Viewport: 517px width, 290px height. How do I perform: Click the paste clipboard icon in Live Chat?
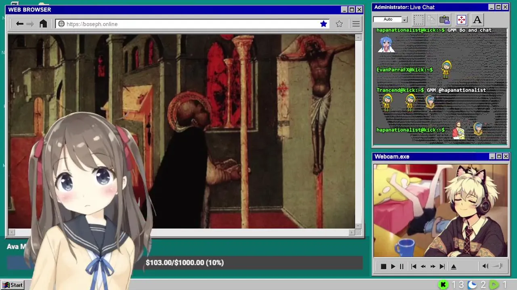pos(445,19)
